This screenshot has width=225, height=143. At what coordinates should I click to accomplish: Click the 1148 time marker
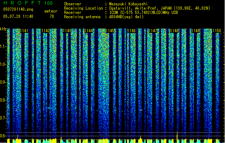pyautogui.click(x=174, y=31)
